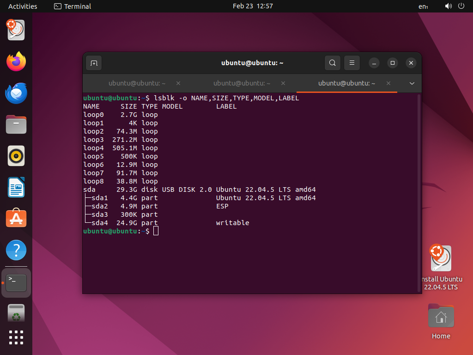
Task: Click the volume icon in the top bar
Action: tap(448, 6)
